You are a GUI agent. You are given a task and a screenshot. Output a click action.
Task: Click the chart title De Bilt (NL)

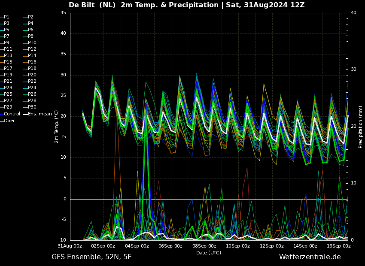coord(92,5)
